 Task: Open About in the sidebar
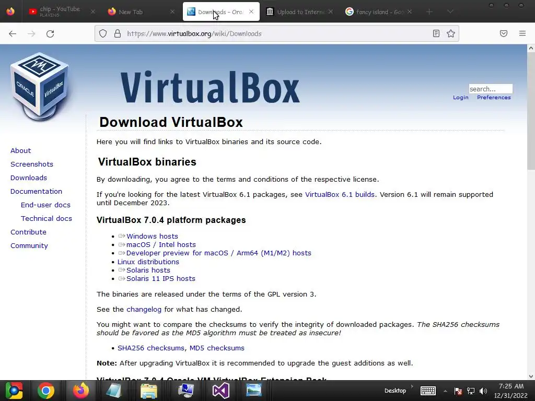[x=20, y=151]
